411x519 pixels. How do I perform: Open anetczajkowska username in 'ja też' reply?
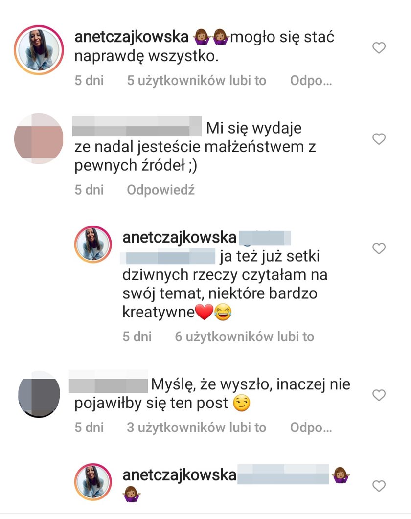pos(180,238)
